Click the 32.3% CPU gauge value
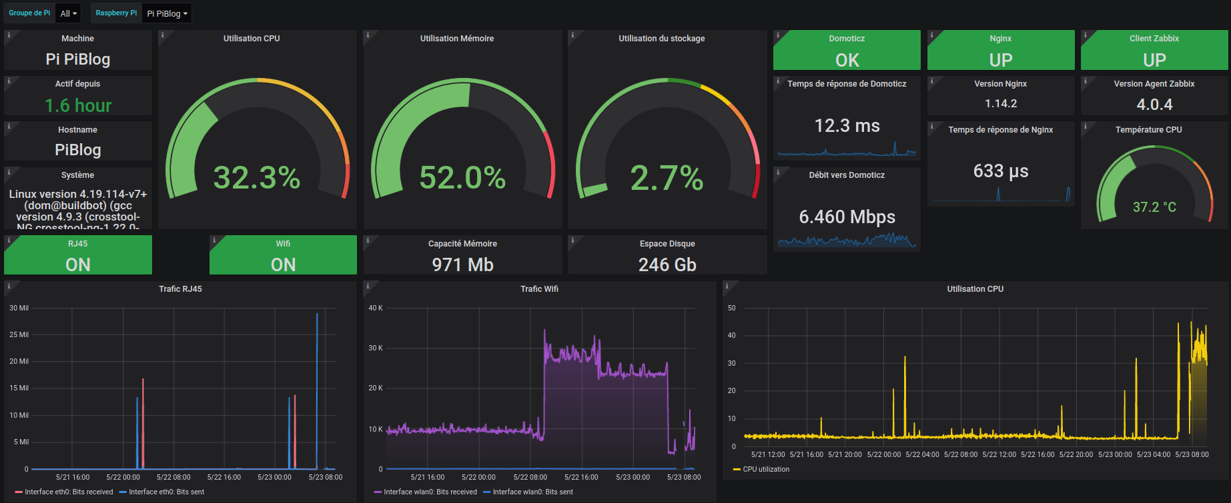This screenshot has width=1231, height=503. (257, 178)
